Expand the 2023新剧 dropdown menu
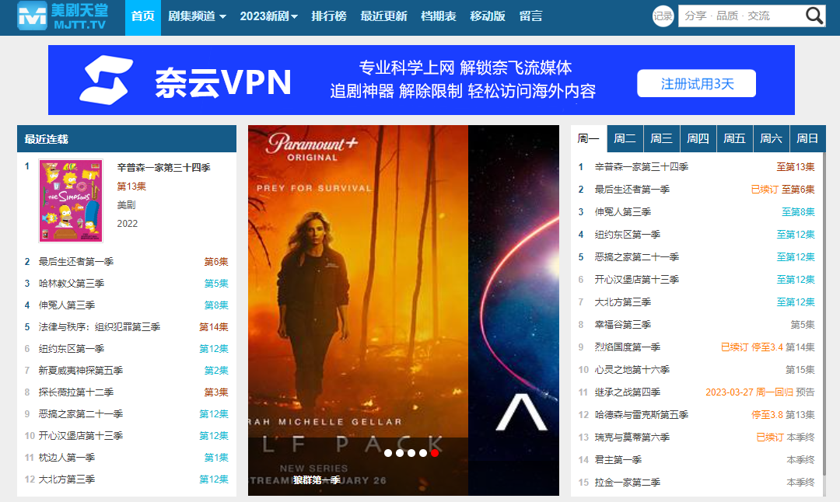This screenshot has height=502, width=840. 268,16
